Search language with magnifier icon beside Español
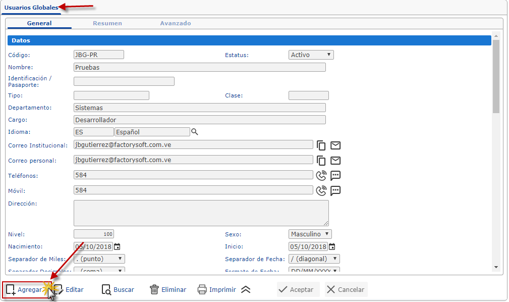This screenshot has height=302, width=509. coord(195,132)
